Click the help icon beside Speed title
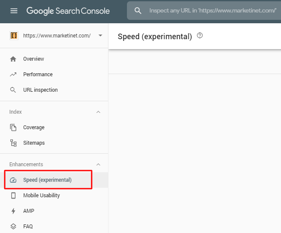This screenshot has height=233, width=281. click(200, 35)
